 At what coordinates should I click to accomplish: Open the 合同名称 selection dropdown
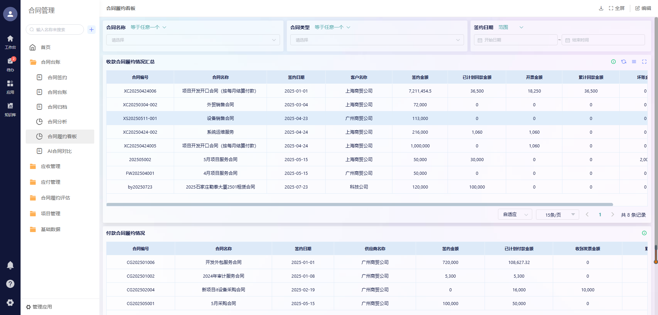(x=193, y=40)
